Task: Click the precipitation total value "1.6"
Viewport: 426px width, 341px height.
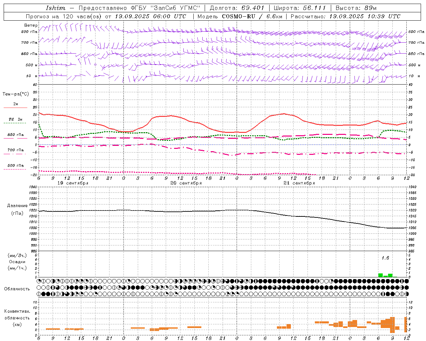Action: pyautogui.click(x=385, y=258)
